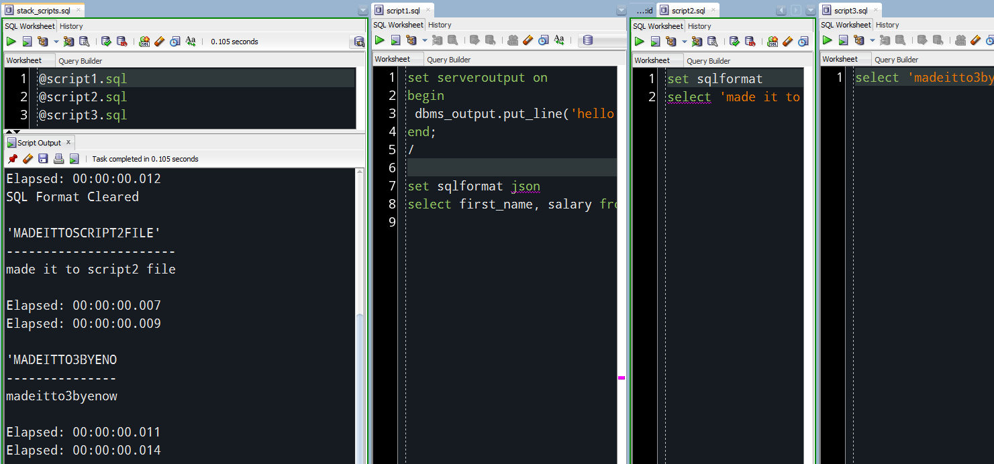This screenshot has height=464, width=994.
Task: Run Script icon in script2.sql toolbar
Action: [x=655, y=42]
